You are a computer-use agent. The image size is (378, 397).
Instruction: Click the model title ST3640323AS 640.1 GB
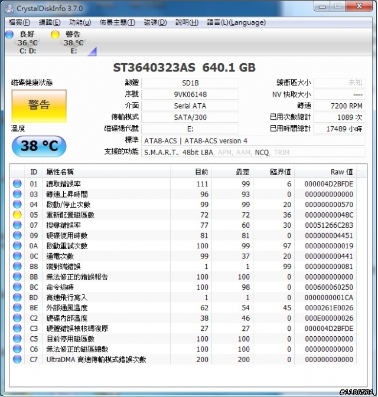[x=184, y=68]
